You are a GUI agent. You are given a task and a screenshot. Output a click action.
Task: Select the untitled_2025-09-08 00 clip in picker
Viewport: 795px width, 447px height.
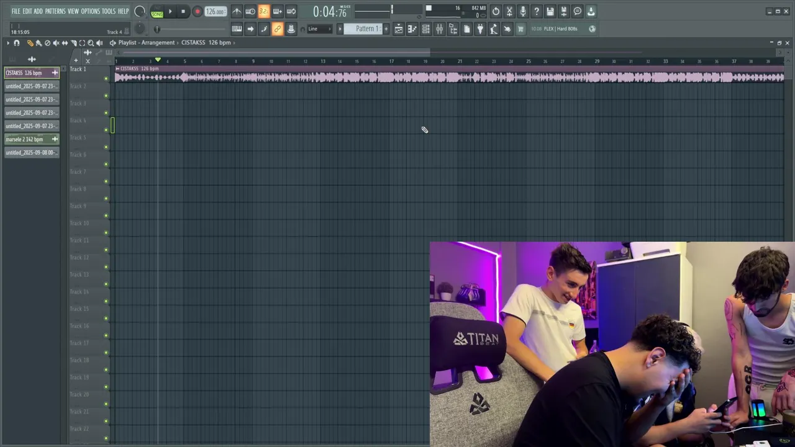(x=32, y=153)
